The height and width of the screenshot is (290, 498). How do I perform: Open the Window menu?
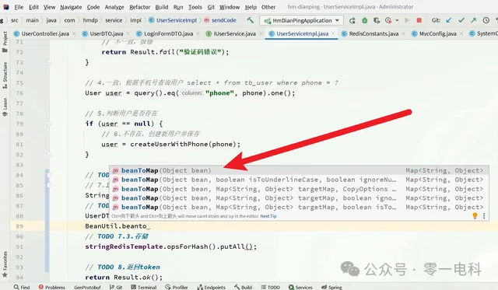pyautogui.click(x=230, y=7)
